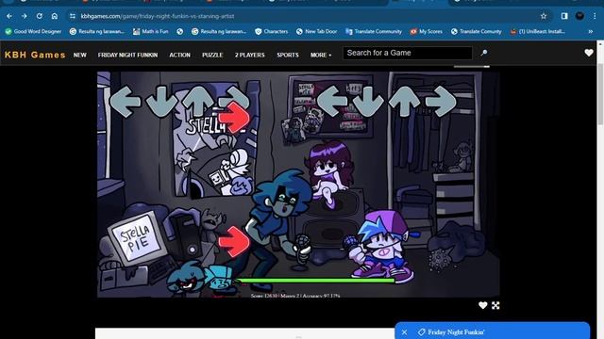Open the Chrome profile avatar
Image resolution: width=604 pixels, height=339 pixels.
[579, 16]
